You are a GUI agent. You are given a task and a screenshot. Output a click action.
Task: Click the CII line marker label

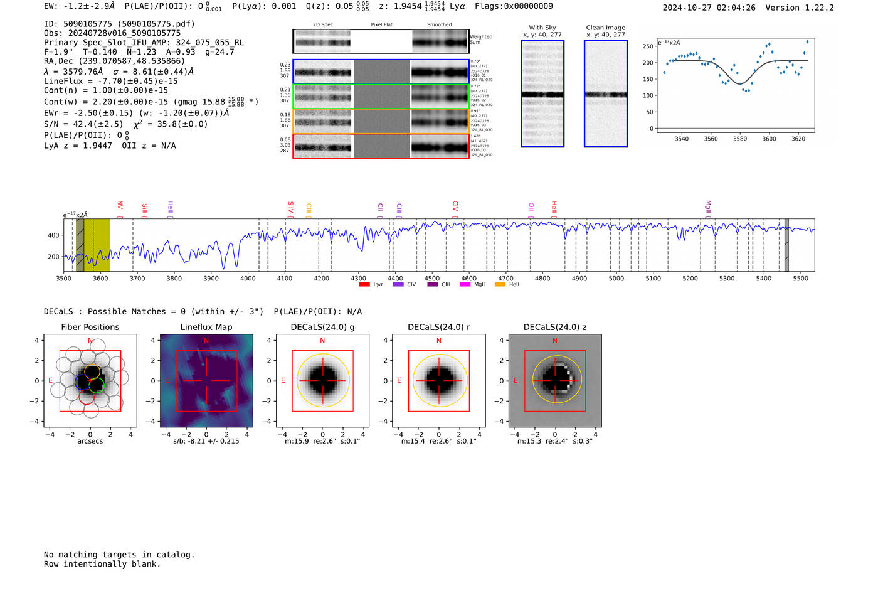[380, 209]
